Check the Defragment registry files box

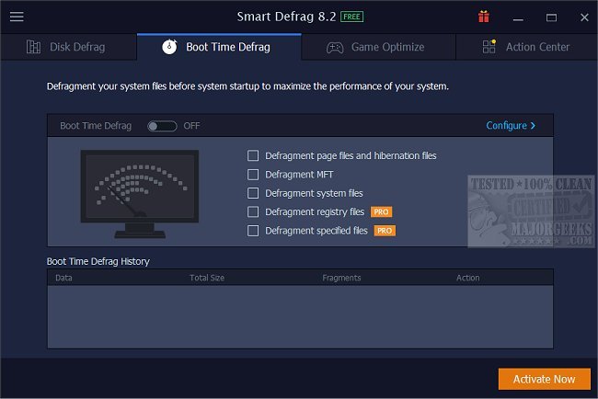click(253, 212)
